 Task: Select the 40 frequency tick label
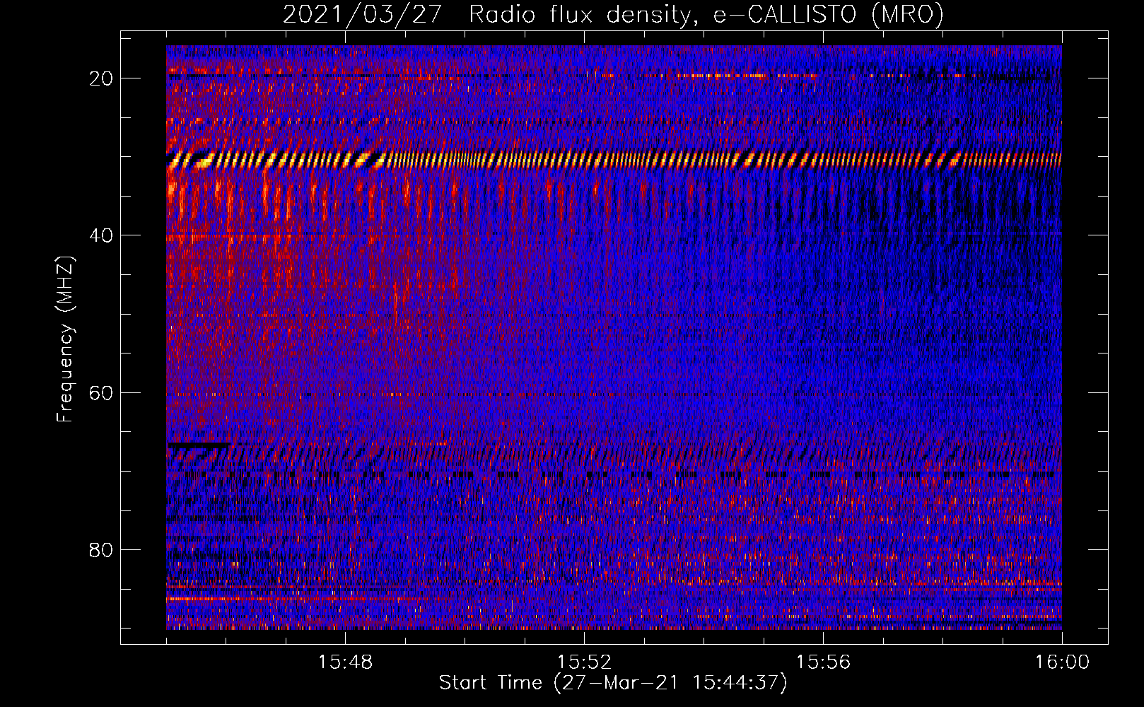[101, 235]
